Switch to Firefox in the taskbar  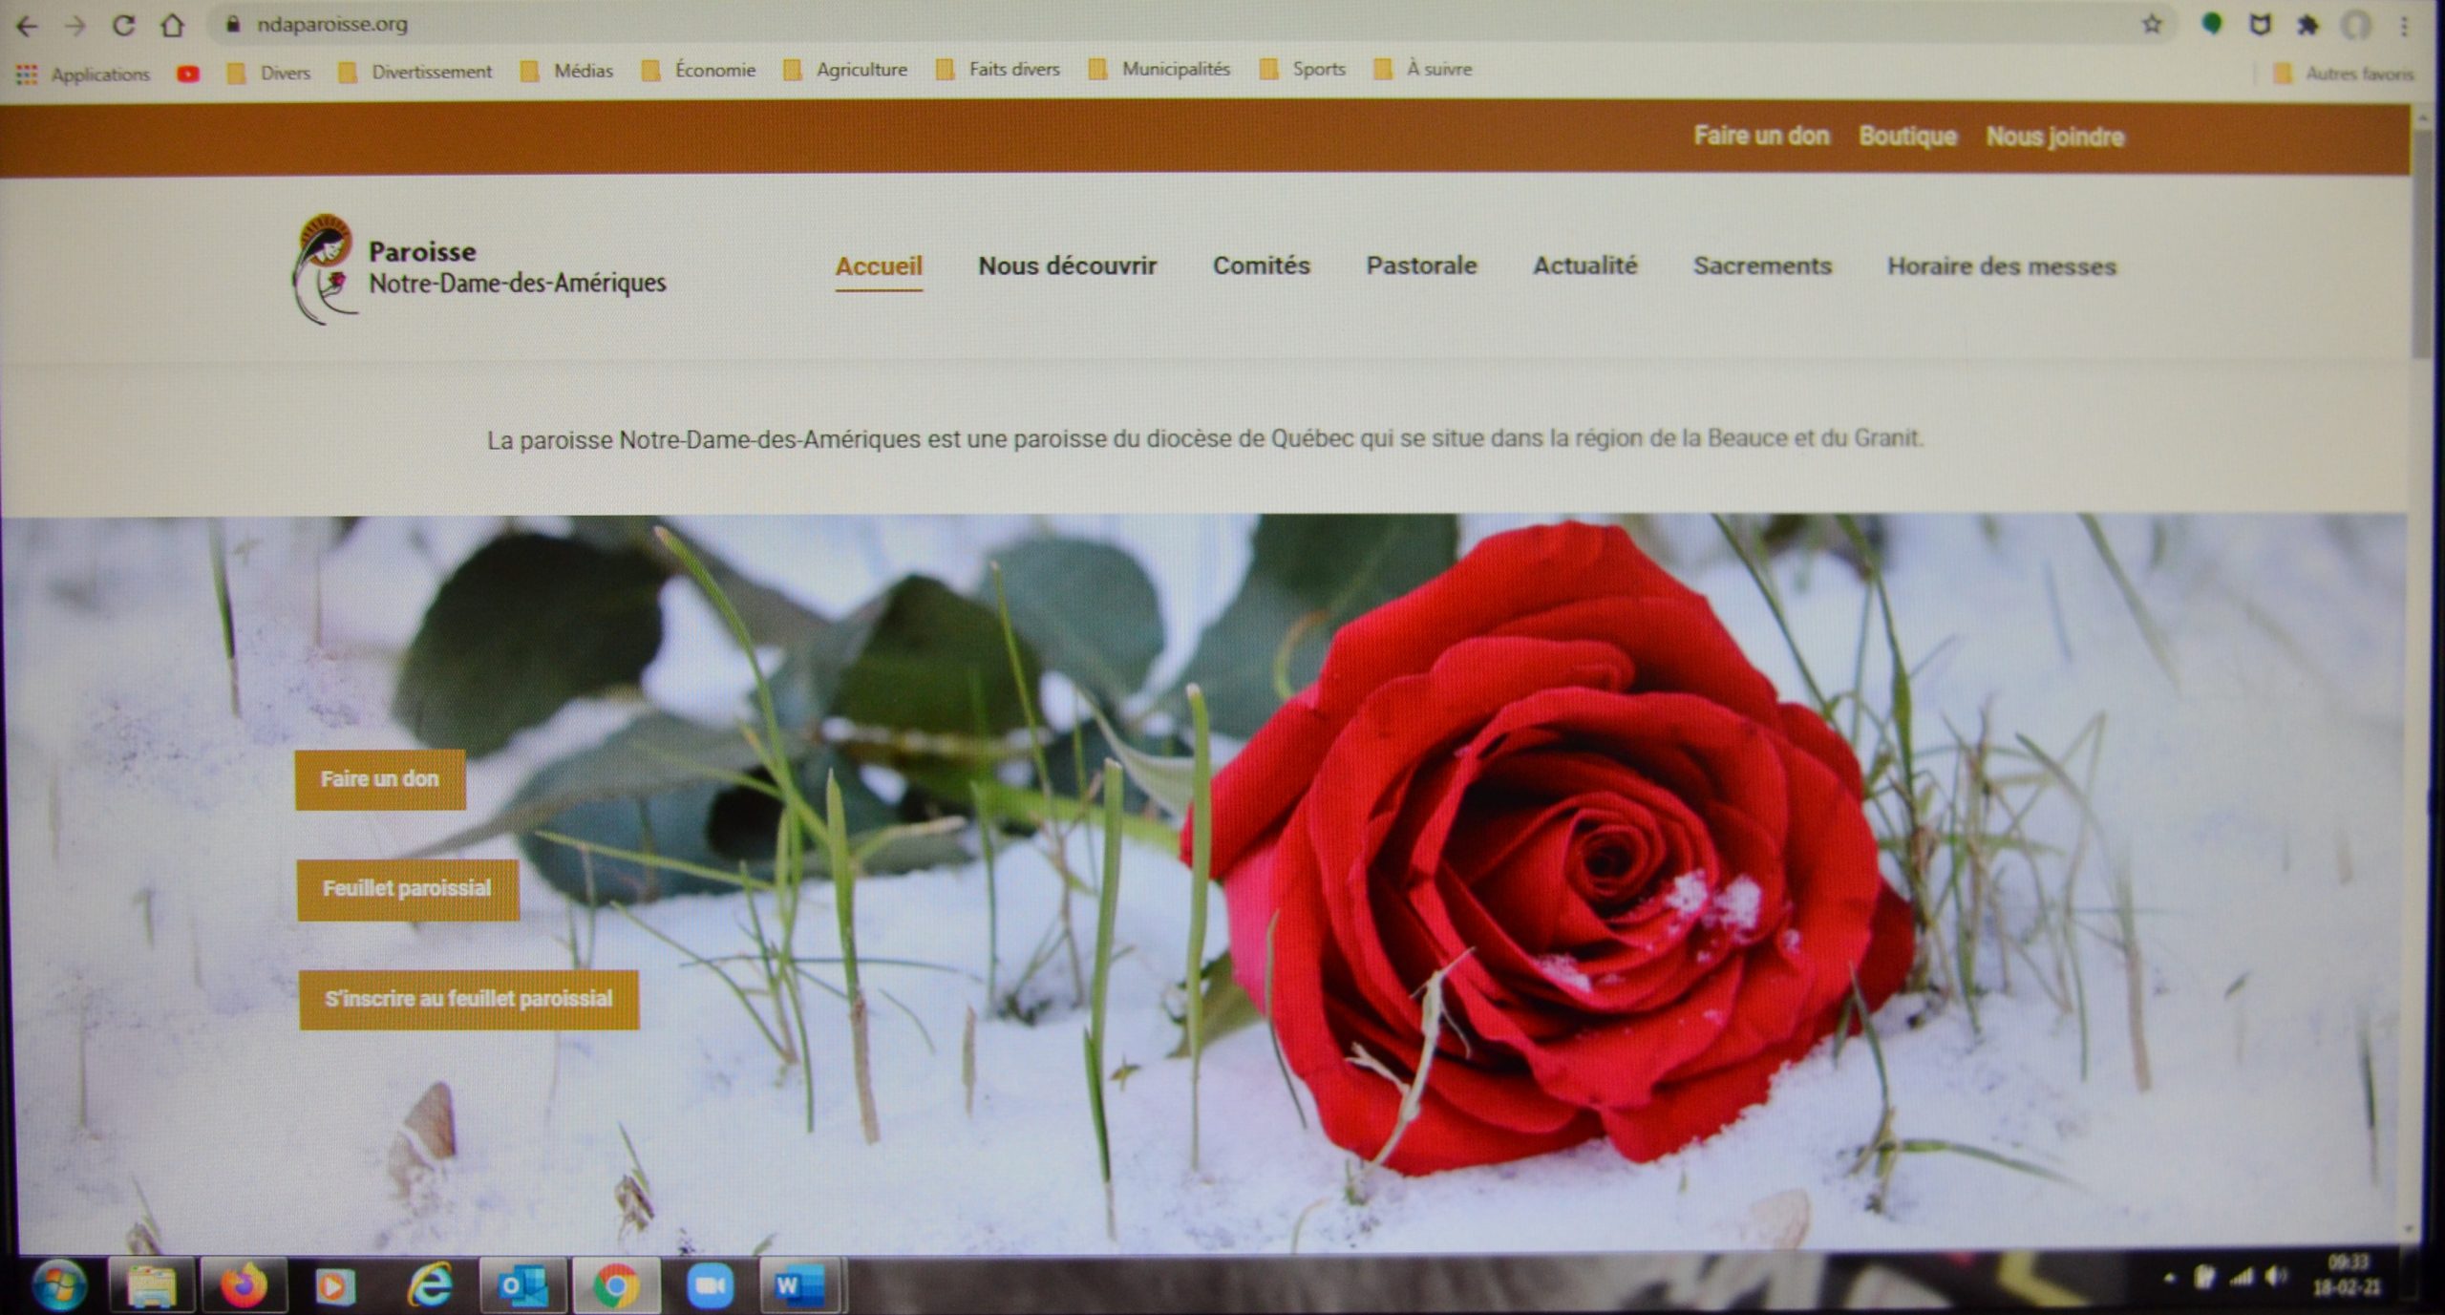tap(244, 1285)
